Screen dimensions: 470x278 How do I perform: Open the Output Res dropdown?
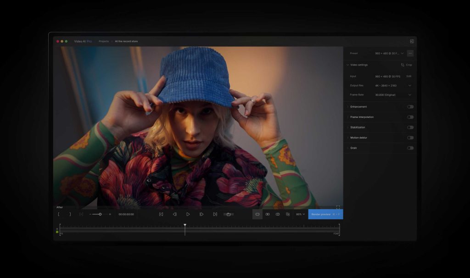(x=393, y=86)
